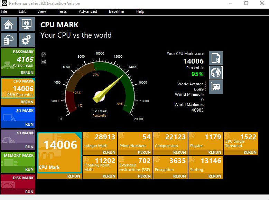Image resolution: width=269 pixels, height=200 pixels.
Task: Select the CPU Single Threaded 1522 tile
Action: coord(241,141)
